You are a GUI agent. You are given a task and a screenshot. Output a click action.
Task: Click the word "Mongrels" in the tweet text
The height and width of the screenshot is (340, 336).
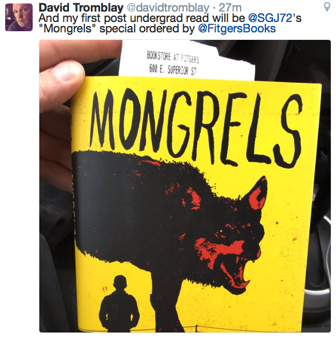click(x=68, y=29)
